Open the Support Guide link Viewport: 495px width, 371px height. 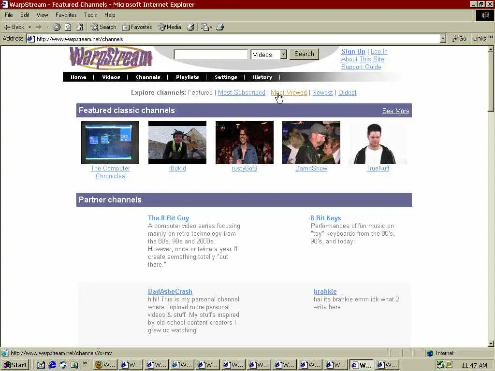[361, 67]
